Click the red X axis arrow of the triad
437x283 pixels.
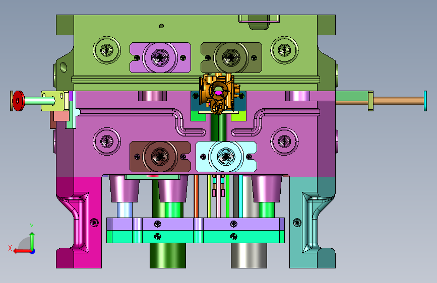tap(22, 251)
